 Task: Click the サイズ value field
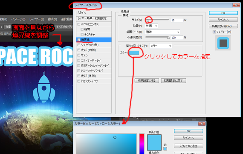177,20
